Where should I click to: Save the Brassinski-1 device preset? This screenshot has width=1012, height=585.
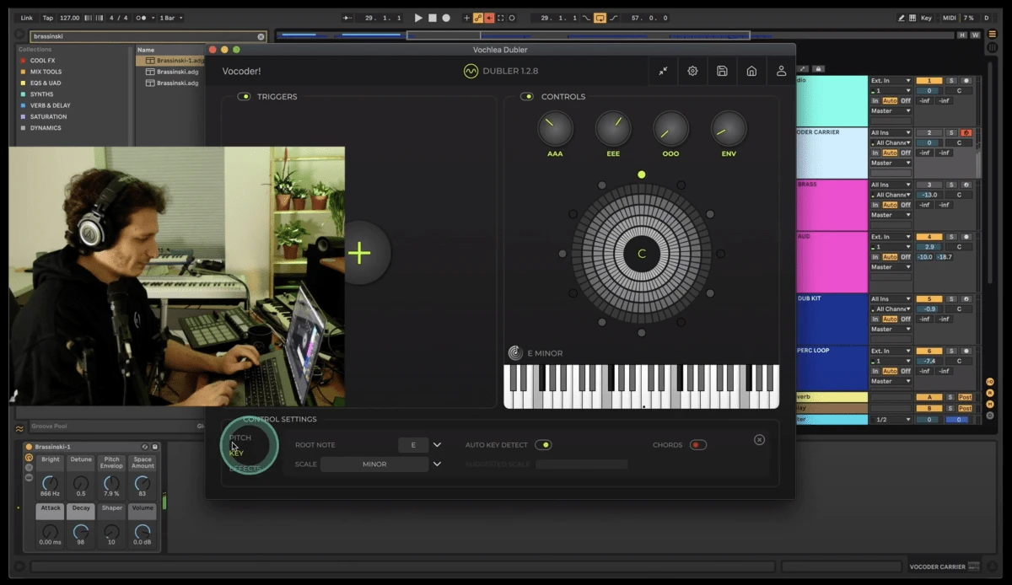click(155, 447)
